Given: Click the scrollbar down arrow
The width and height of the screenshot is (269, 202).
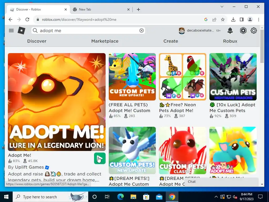Looking at the screenshot, I should [x=262, y=184].
